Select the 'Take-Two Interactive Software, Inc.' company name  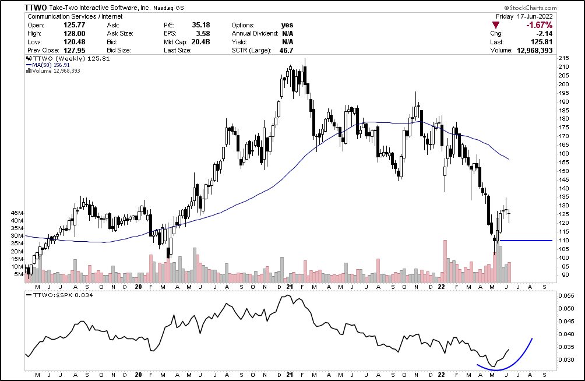[100, 8]
